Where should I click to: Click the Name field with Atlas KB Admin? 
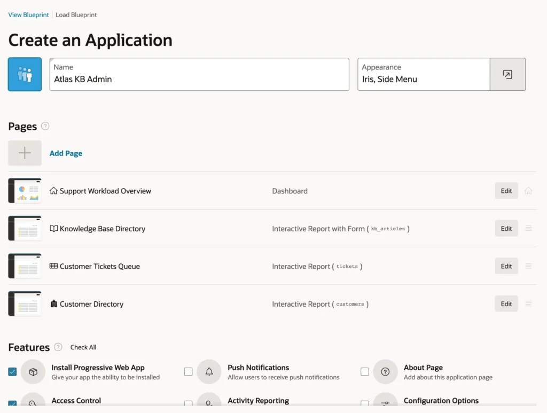199,74
